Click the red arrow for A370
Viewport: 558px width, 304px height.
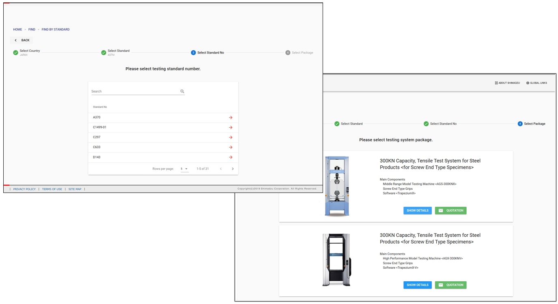231,118
